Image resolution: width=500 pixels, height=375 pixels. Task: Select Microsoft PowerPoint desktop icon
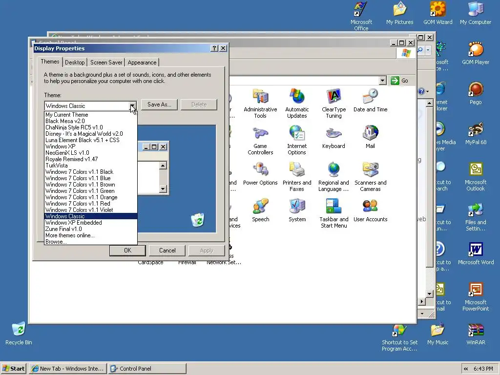click(x=476, y=297)
